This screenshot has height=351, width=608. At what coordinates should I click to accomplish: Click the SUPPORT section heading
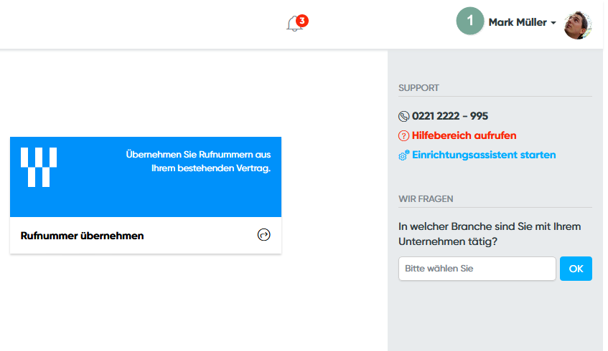pos(418,88)
